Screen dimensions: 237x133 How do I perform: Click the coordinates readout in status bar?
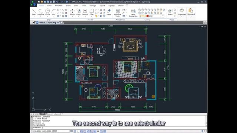[x=44, y=131]
